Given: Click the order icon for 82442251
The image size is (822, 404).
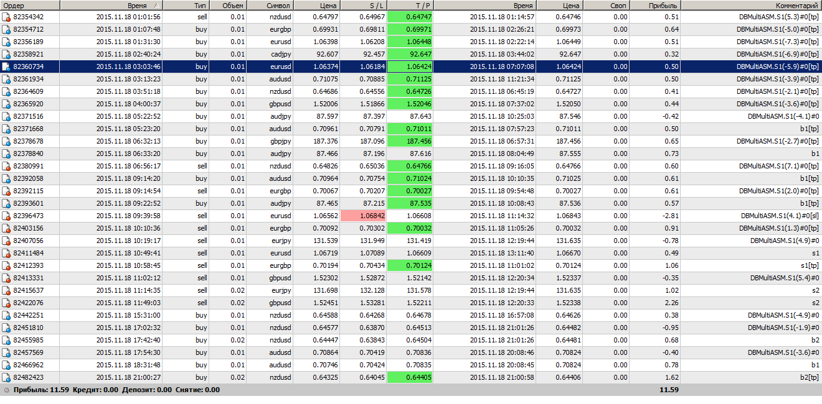Looking at the screenshot, I should point(6,315).
